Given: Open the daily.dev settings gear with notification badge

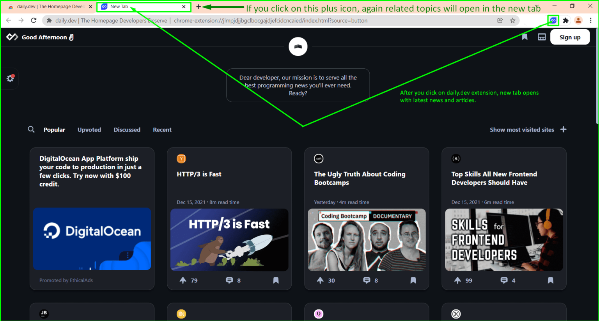Looking at the screenshot, I should coord(10,78).
